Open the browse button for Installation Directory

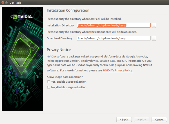click(x=154, y=25)
